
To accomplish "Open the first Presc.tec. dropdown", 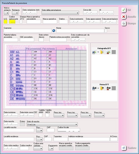I will pyautogui.click(x=59, y=115).
